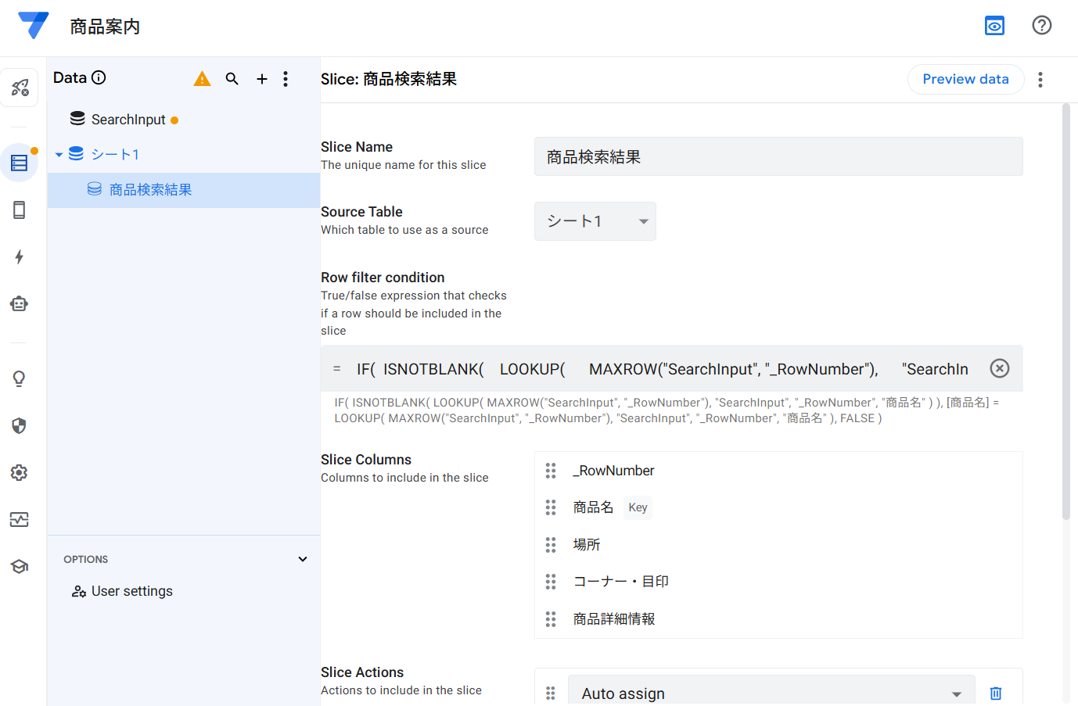This screenshot has width=1078, height=706.
Task: Click the expanded filter formula text
Action: pos(667,410)
